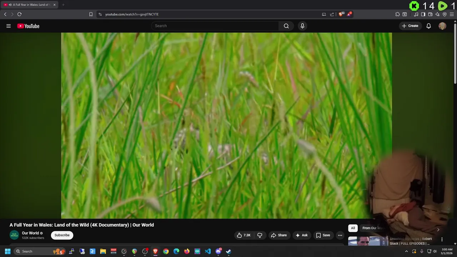The image size is (457, 257).
Task: Open Google Chrome from the taskbar
Action: tap(166, 251)
